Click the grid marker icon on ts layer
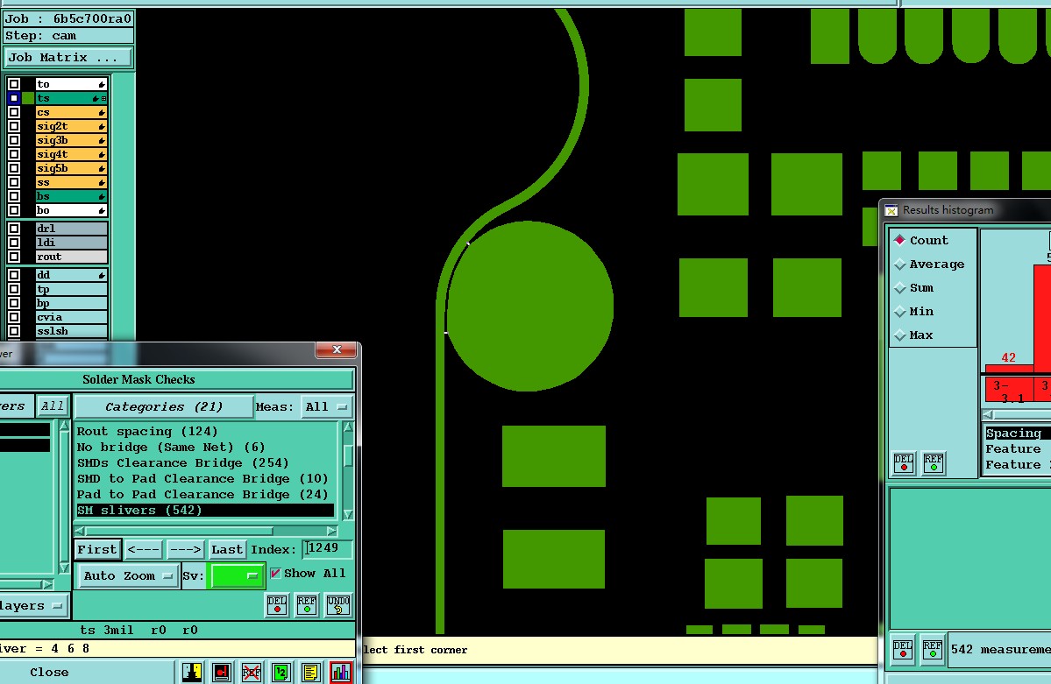1051x684 pixels. (104, 98)
